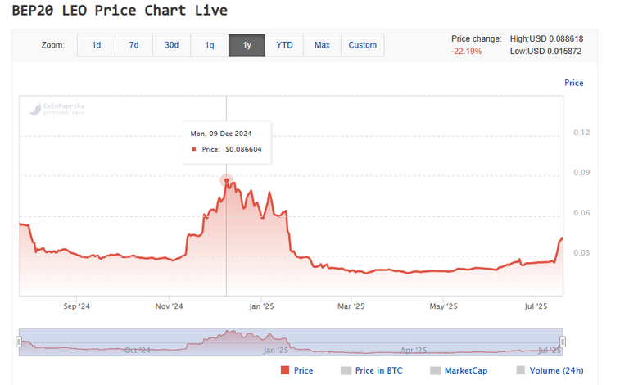
Task: Click the tooltip price $0.086604
Action: click(x=243, y=149)
